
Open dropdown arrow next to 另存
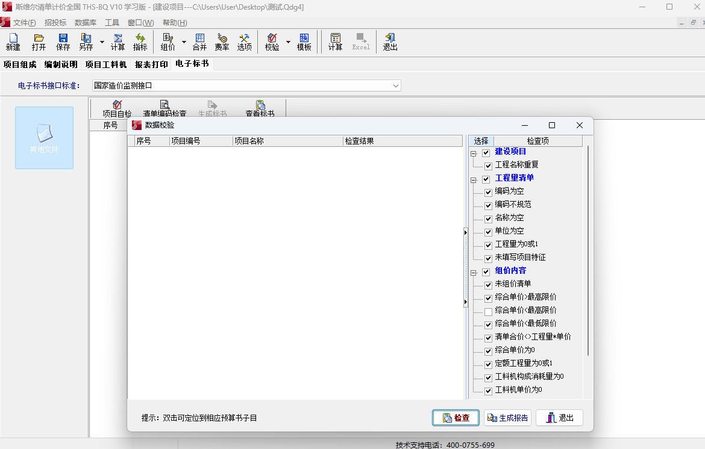pyautogui.click(x=102, y=42)
